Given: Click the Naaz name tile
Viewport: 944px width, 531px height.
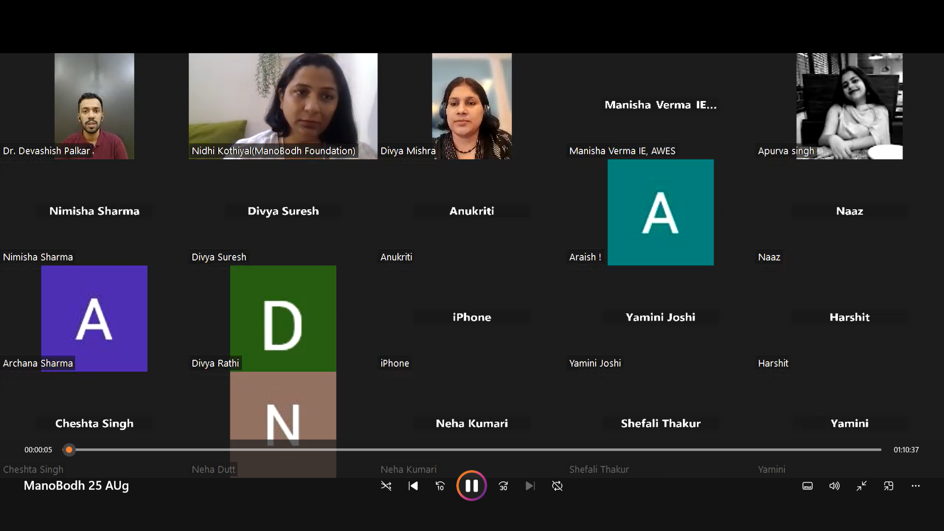Looking at the screenshot, I should (x=850, y=211).
